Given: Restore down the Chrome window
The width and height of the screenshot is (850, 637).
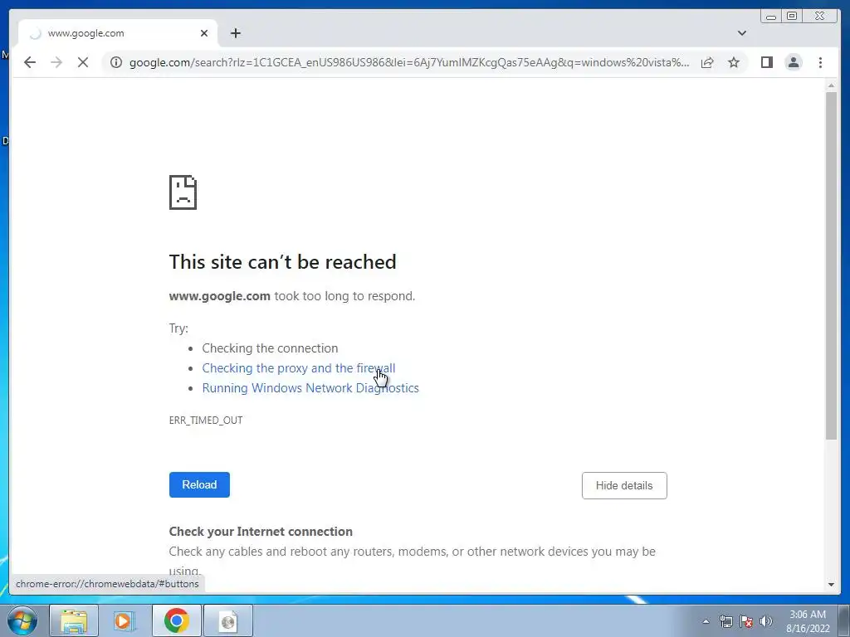Looking at the screenshot, I should 792,17.
